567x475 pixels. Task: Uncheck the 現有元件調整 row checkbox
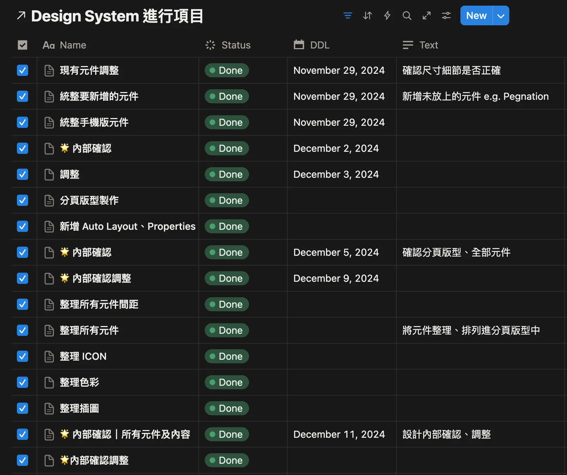point(23,70)
